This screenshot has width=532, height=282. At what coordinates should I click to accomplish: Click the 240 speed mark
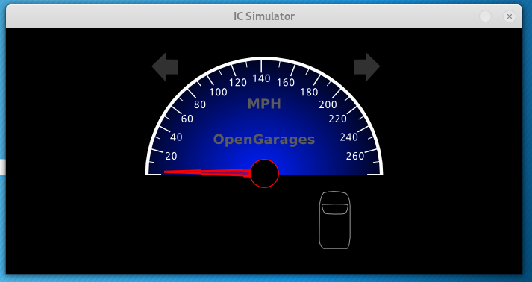click(x=348, y=137)
